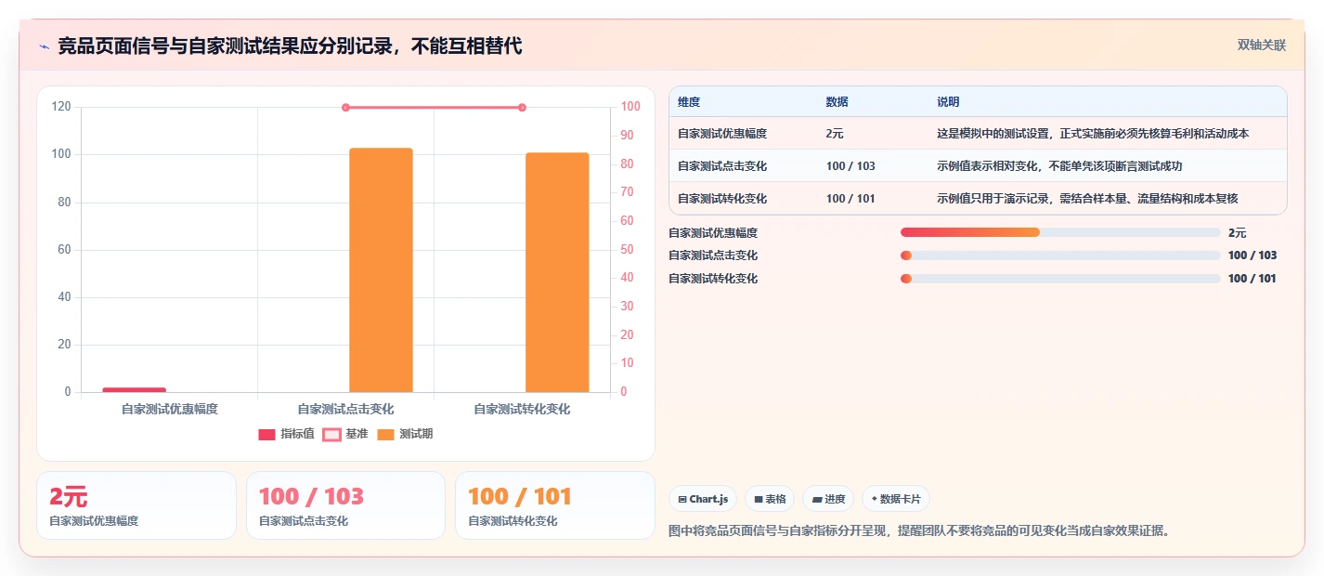1324x576 pixels.
Task: Click the 进度 tag chip
Action: point(828,499)
